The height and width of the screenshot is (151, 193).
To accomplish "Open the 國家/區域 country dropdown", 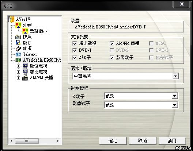I will click(x=175, y=76).
